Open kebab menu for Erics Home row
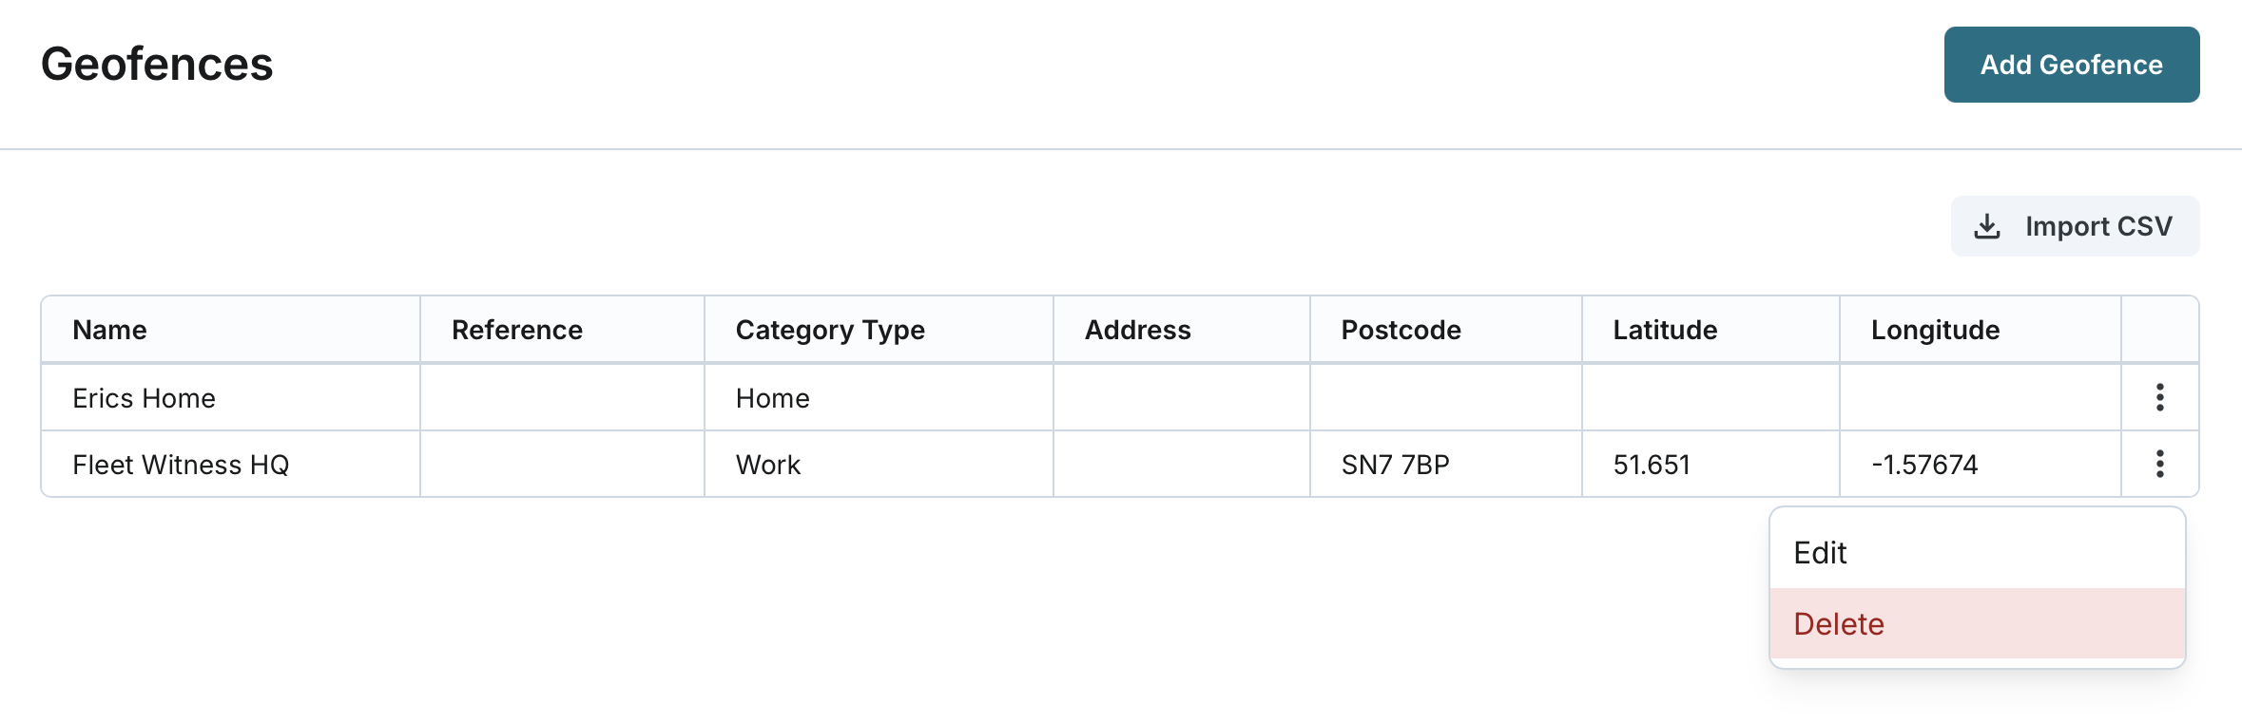 [2159, 397]
